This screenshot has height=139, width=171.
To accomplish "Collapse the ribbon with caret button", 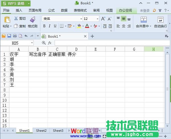I will (x=141, y=3).
